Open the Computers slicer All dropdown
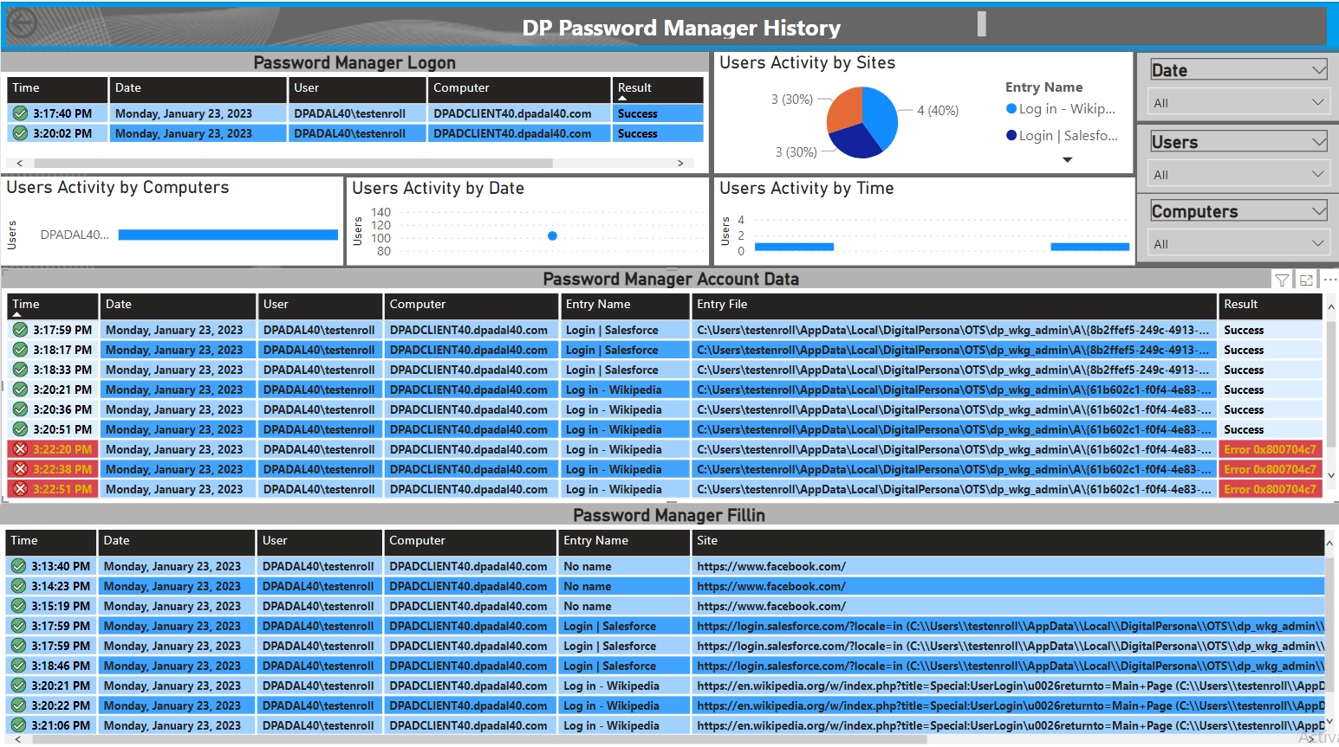1339x747 pixels. pos(1316,242)
